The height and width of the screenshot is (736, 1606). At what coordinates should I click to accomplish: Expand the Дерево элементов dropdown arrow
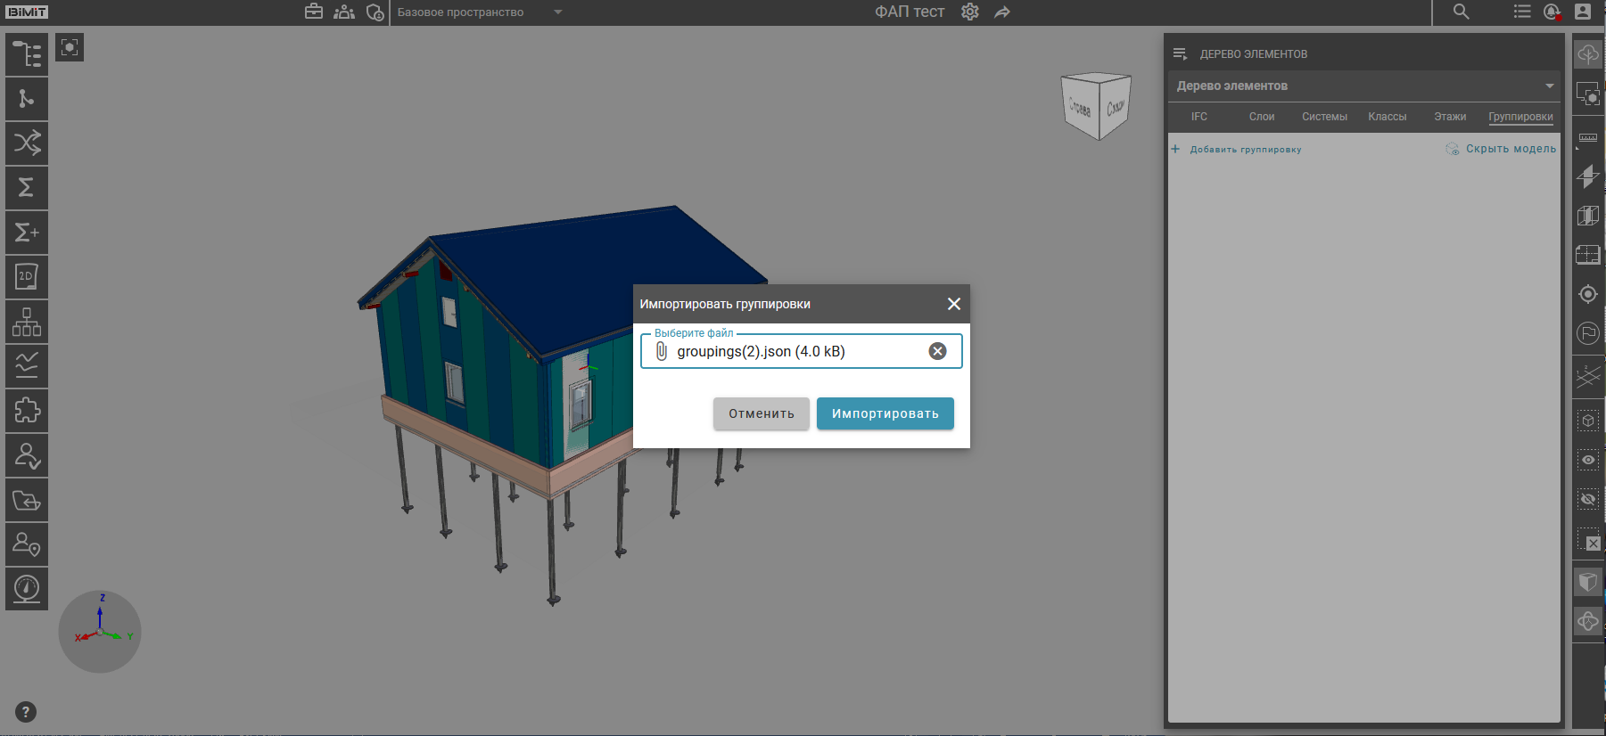pyautogui.click(x=1550, y=86)
